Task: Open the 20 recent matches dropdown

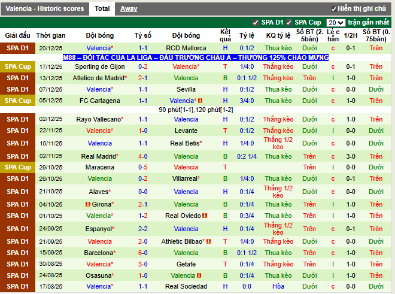Action: [x=336, y=23]
